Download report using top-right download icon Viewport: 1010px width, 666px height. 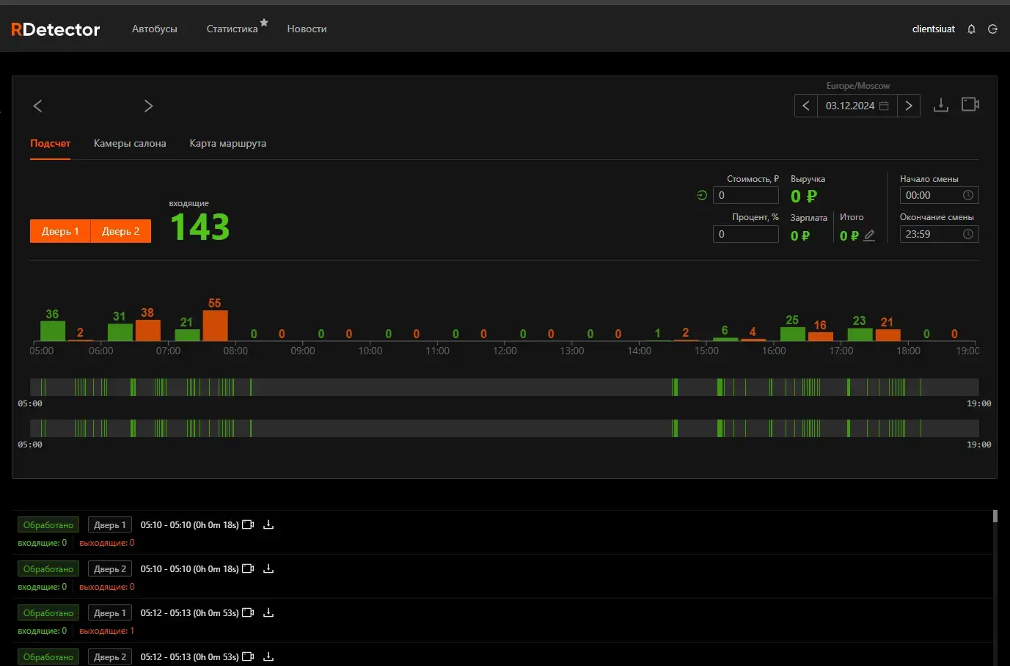pyautogui.click(x=940, y=105)
